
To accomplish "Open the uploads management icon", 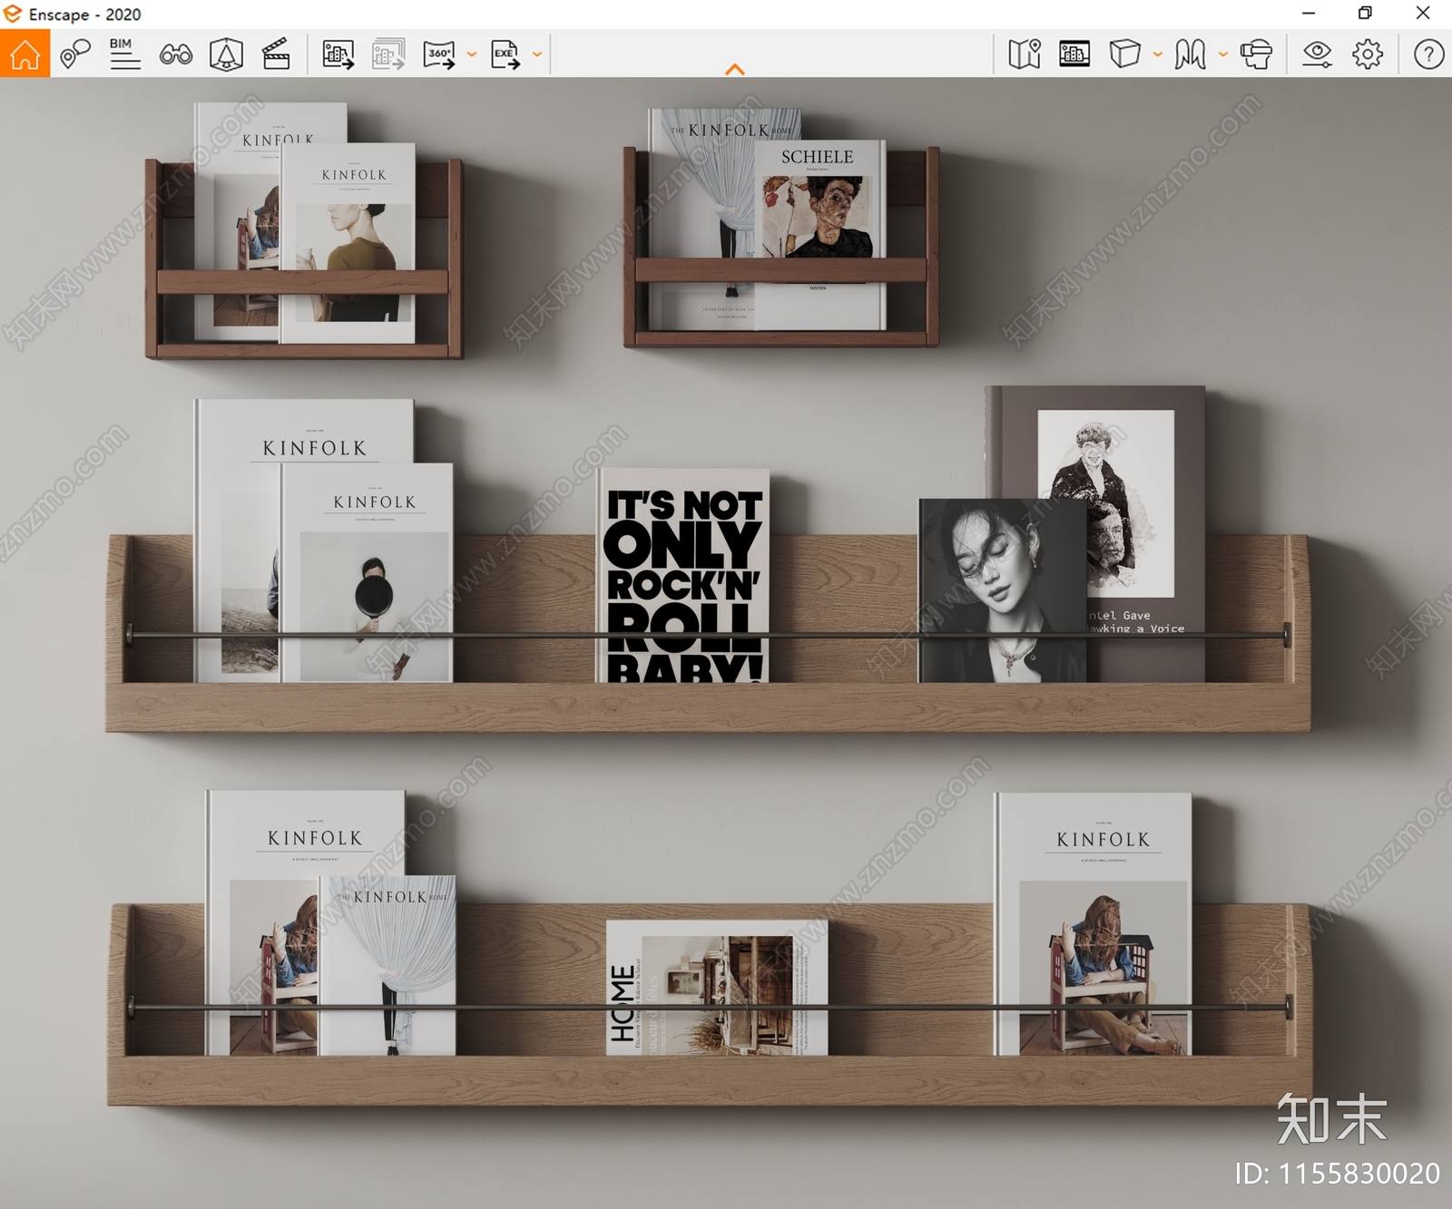I will click(x=1074, y=54).
